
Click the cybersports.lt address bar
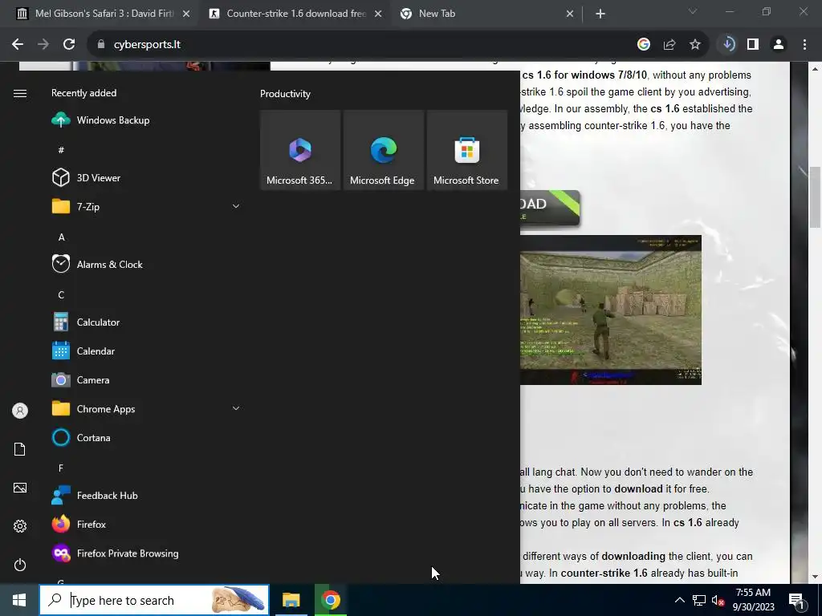click(x=367, y=45)
